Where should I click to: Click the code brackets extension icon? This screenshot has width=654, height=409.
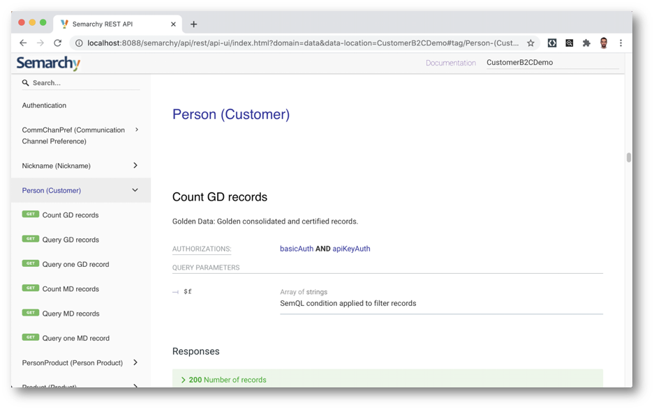click(552, 43)
